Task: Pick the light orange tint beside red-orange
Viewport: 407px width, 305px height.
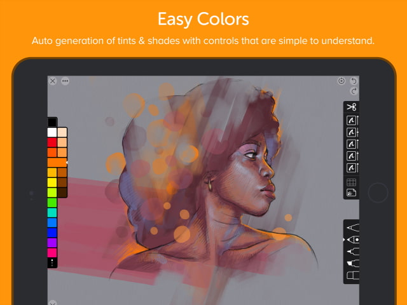Action: [62, 152]
